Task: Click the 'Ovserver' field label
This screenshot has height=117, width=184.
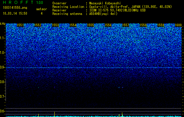Action: 59,3
